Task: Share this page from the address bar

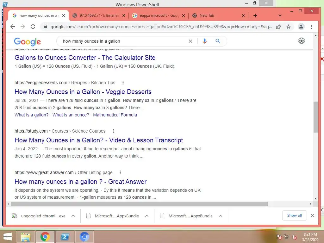Action: [278, 27]
